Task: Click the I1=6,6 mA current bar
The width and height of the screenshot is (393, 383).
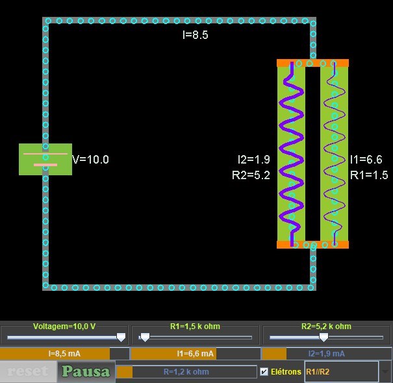Action: pos(196,354)
